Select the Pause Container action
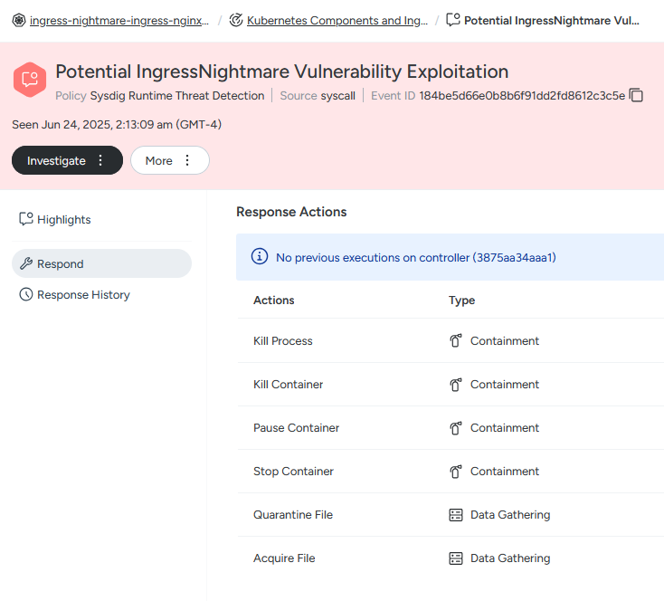Image resolution: width=664 pixels, height=601 pixels. (296, 427)
